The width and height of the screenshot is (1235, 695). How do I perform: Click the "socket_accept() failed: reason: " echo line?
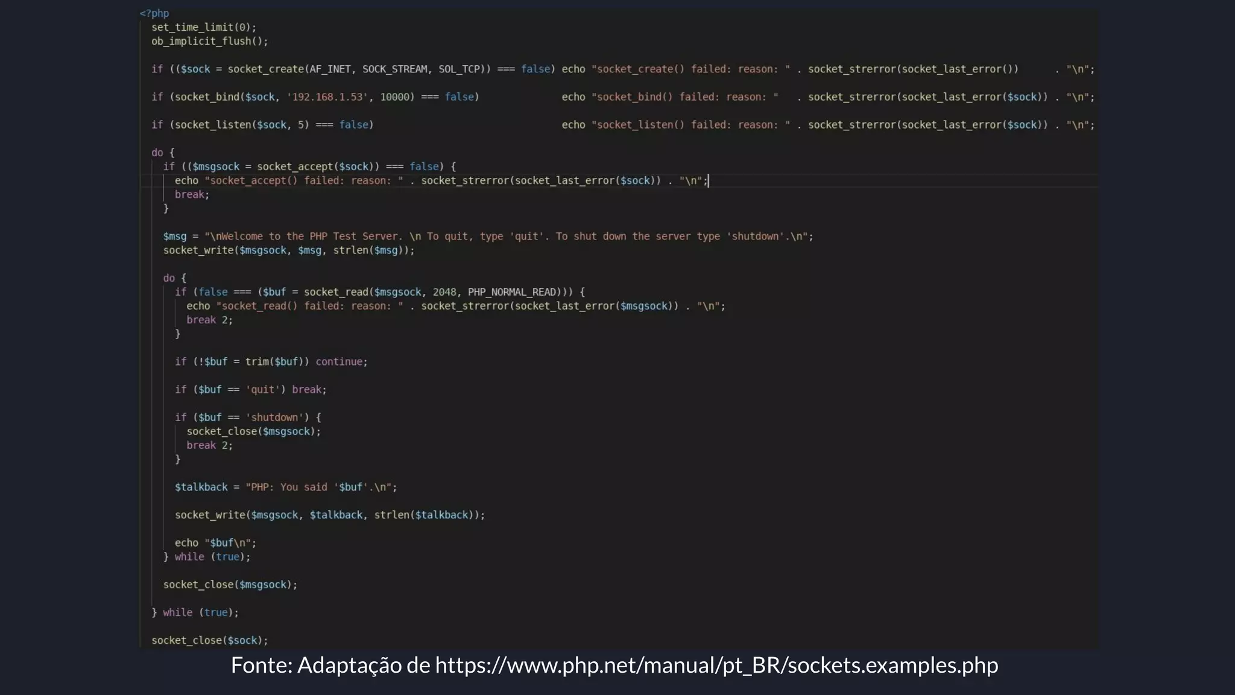point(441,180)
